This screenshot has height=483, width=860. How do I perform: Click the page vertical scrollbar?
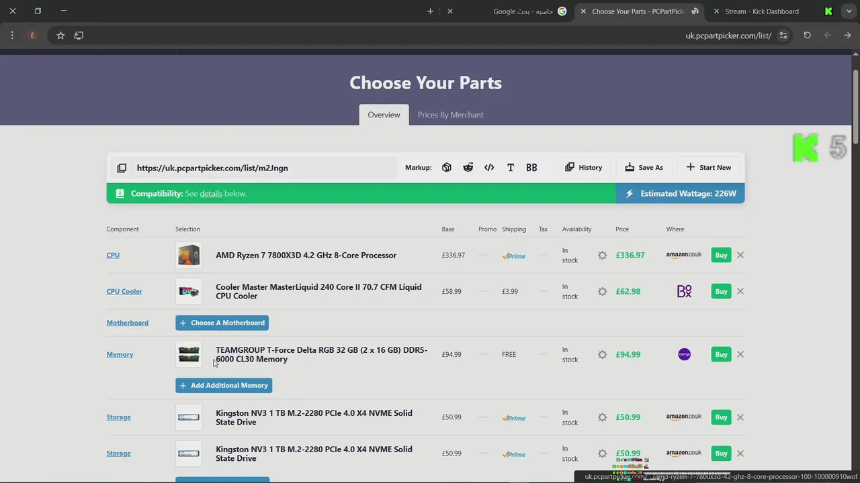pos(855,107)
